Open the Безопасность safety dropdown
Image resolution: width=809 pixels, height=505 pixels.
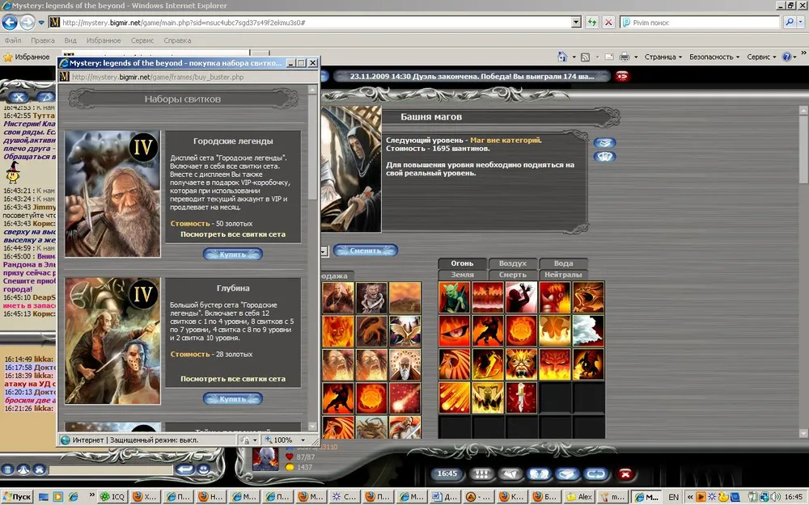coord(715,57)
